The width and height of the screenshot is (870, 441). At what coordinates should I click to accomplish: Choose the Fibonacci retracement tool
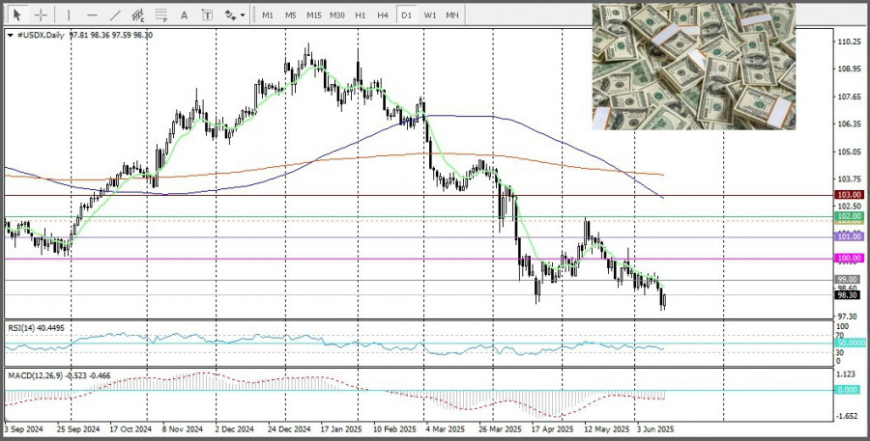161,15
